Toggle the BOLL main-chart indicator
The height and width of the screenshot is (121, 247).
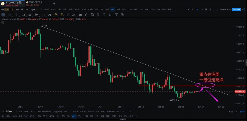point(33,111)
